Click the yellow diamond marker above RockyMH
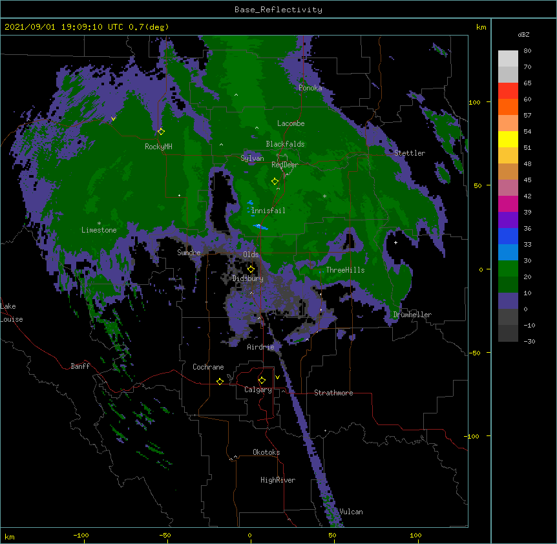 [161, 132]
